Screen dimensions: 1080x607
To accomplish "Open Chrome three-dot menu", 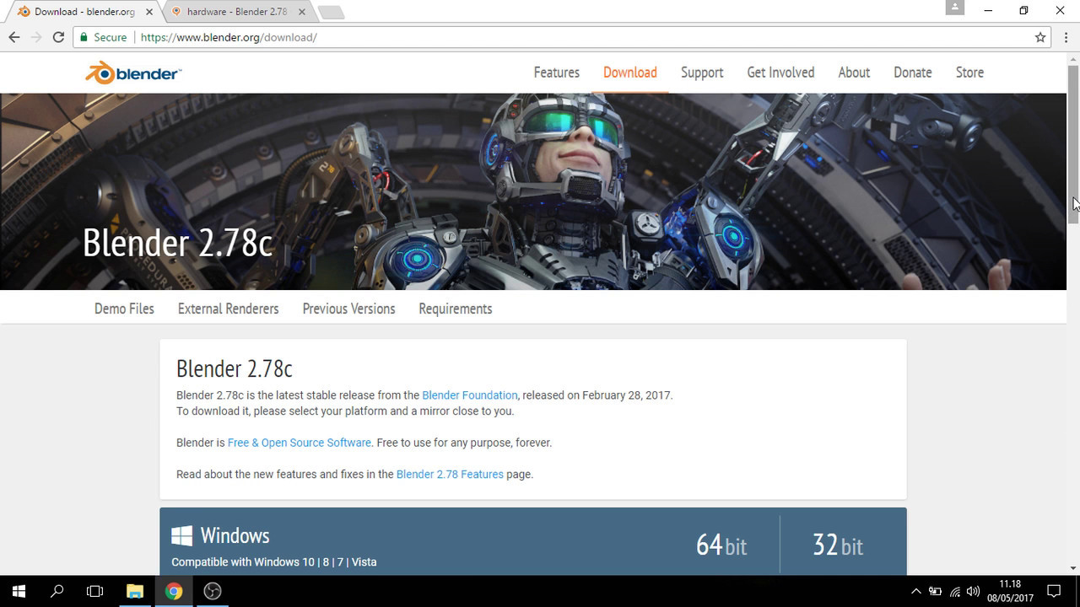I will pyautogui.click(x=1066, y=37).
